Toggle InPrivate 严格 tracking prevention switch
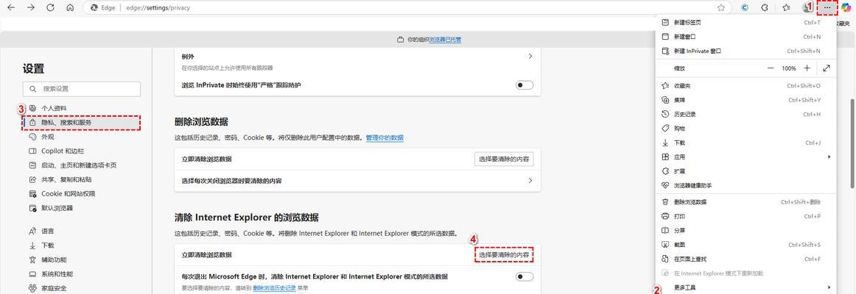The image size is (856, 294). (x=525, y=85)
